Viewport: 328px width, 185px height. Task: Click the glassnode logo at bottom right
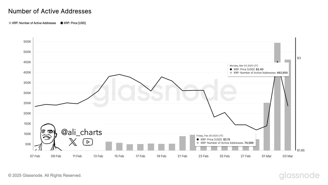(299, 176)
